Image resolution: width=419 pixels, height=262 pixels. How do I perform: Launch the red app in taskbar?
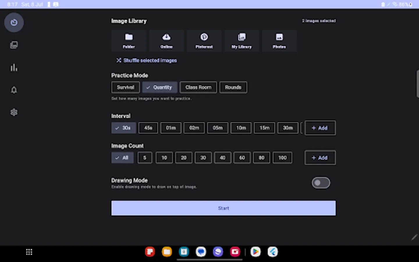point(150,252)
